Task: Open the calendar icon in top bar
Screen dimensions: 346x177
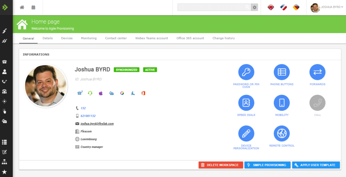Action: pyautogui.click(x=33, y=7)
